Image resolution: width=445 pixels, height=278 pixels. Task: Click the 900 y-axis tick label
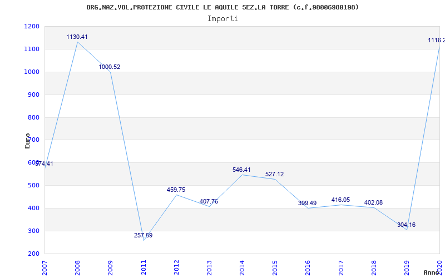pos(33,95)
